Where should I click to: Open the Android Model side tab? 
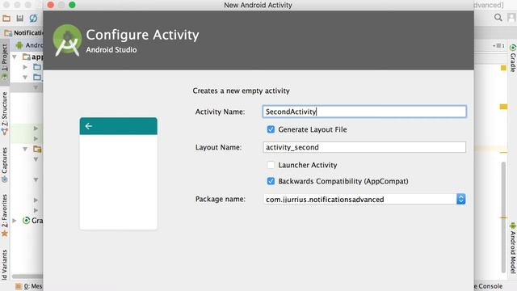point(513,248)
